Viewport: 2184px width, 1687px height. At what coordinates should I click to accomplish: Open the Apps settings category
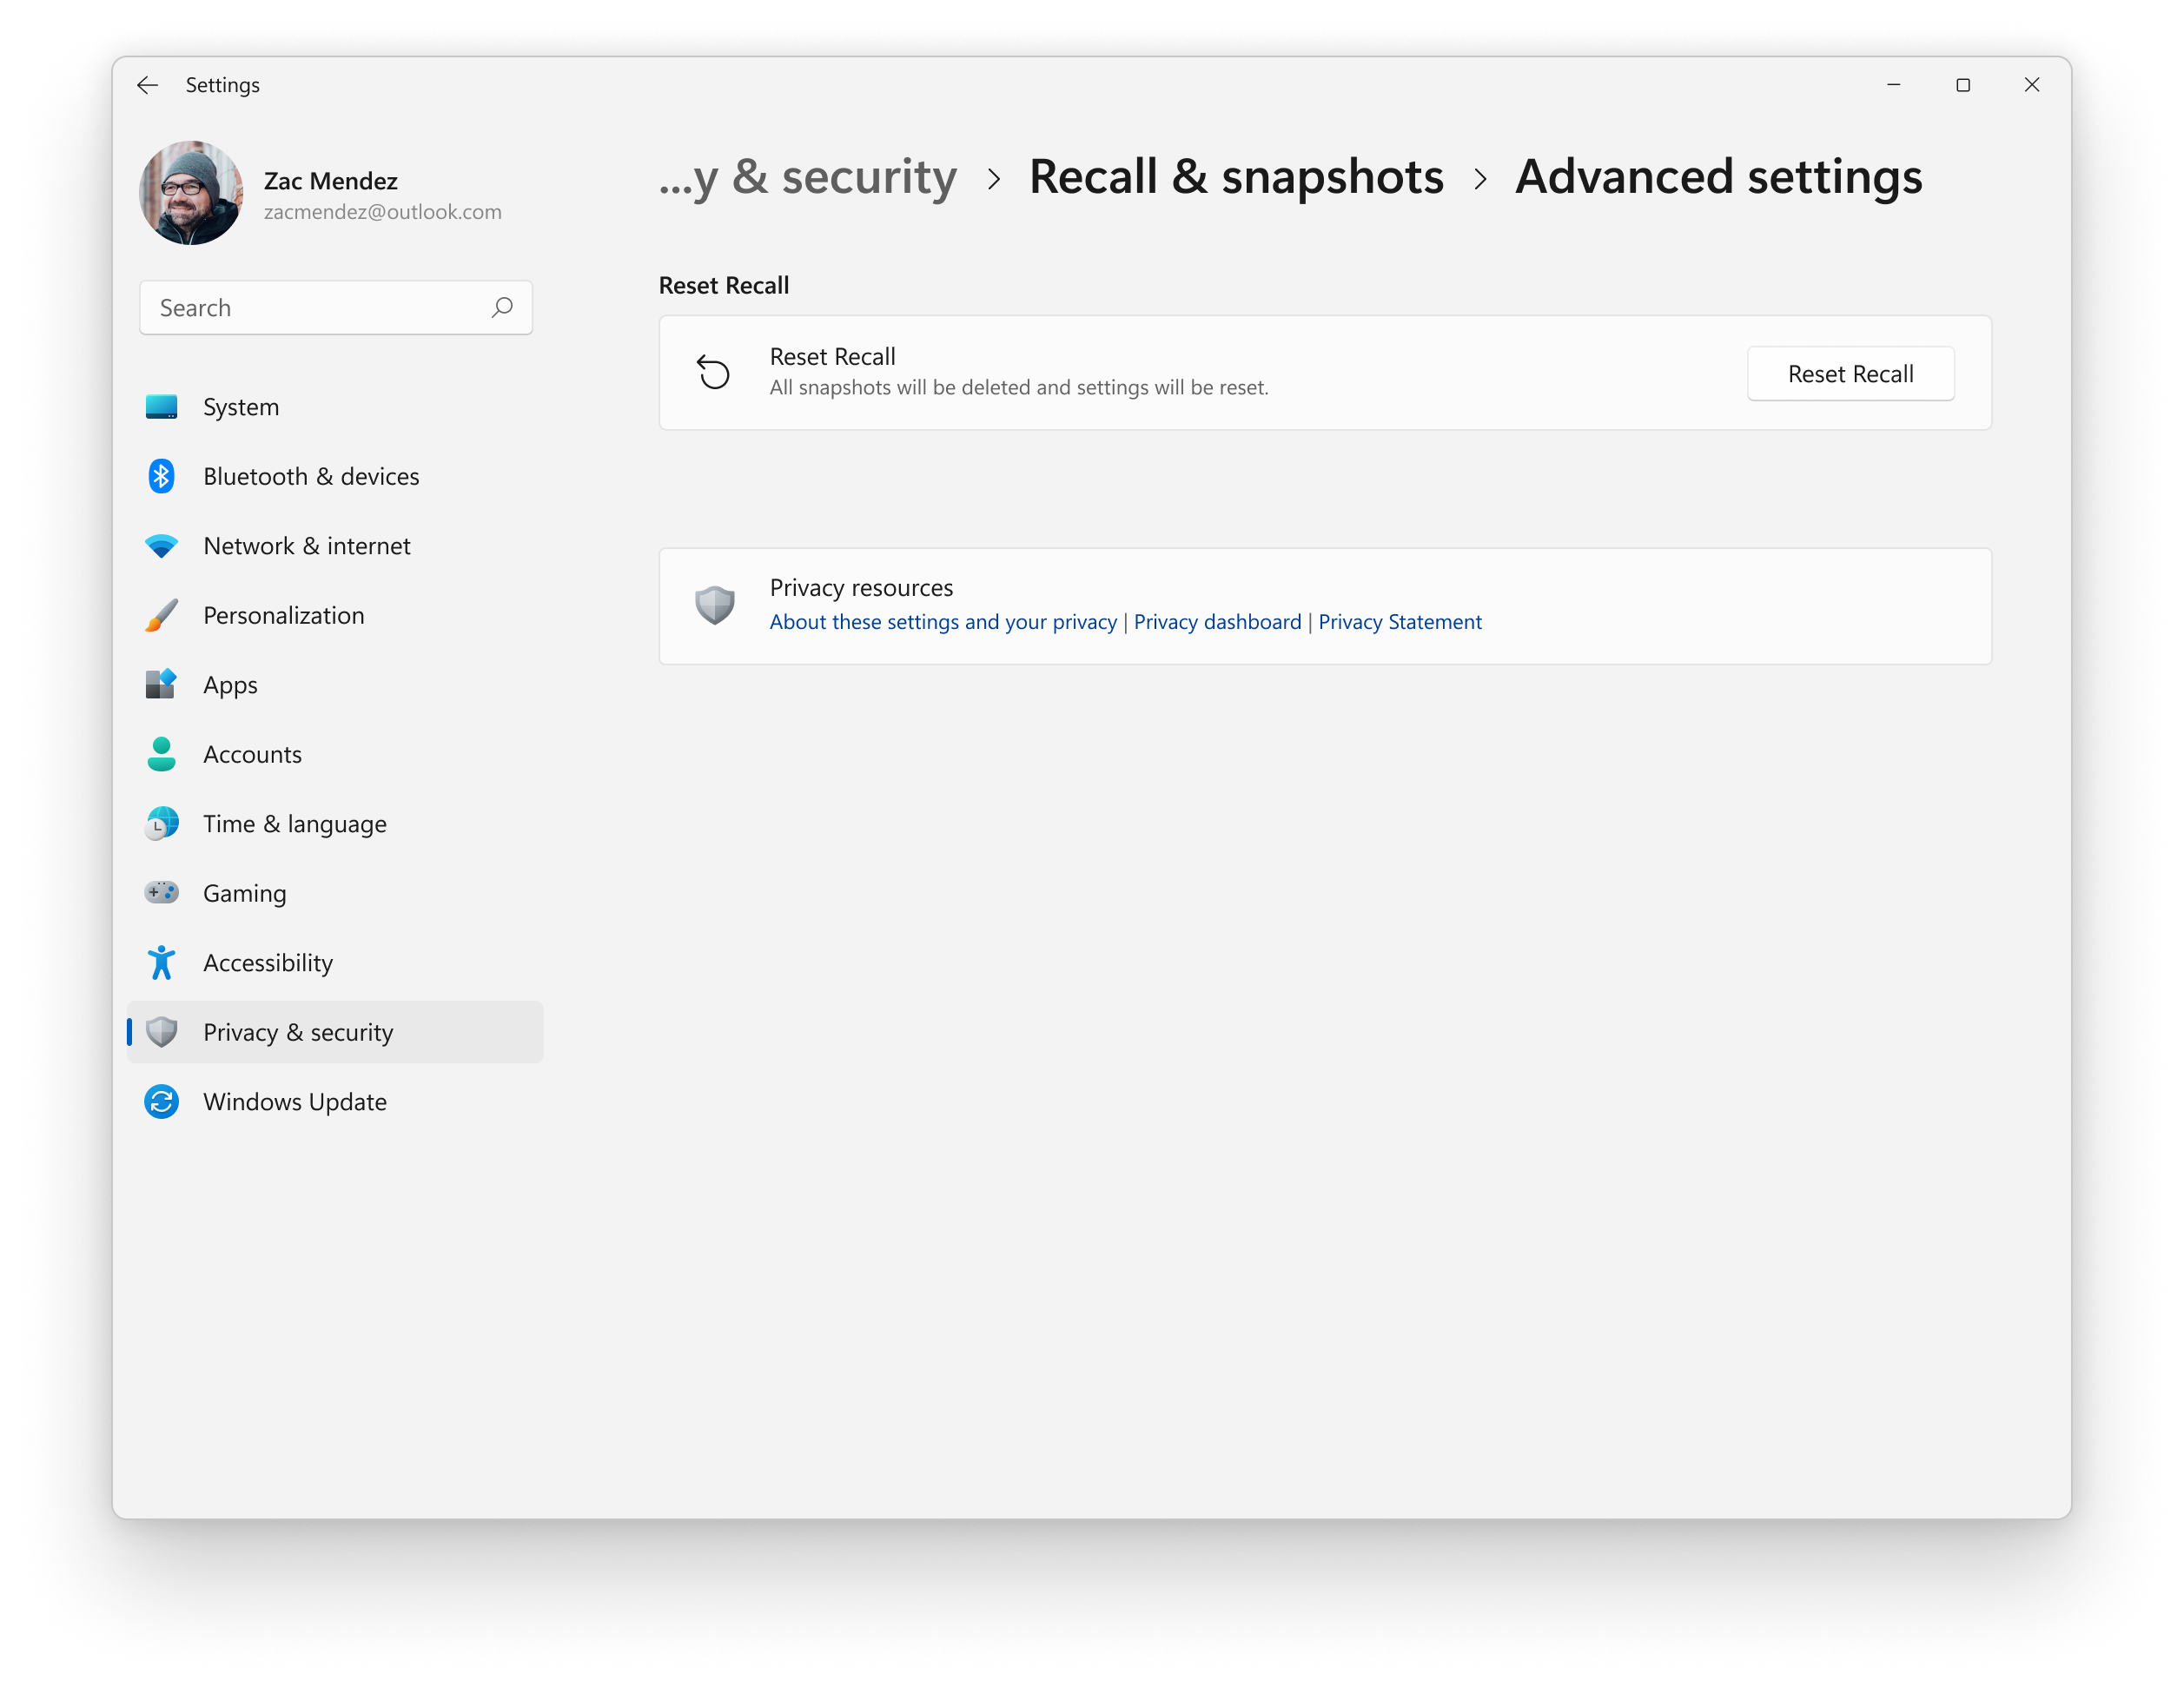[230, 685]
